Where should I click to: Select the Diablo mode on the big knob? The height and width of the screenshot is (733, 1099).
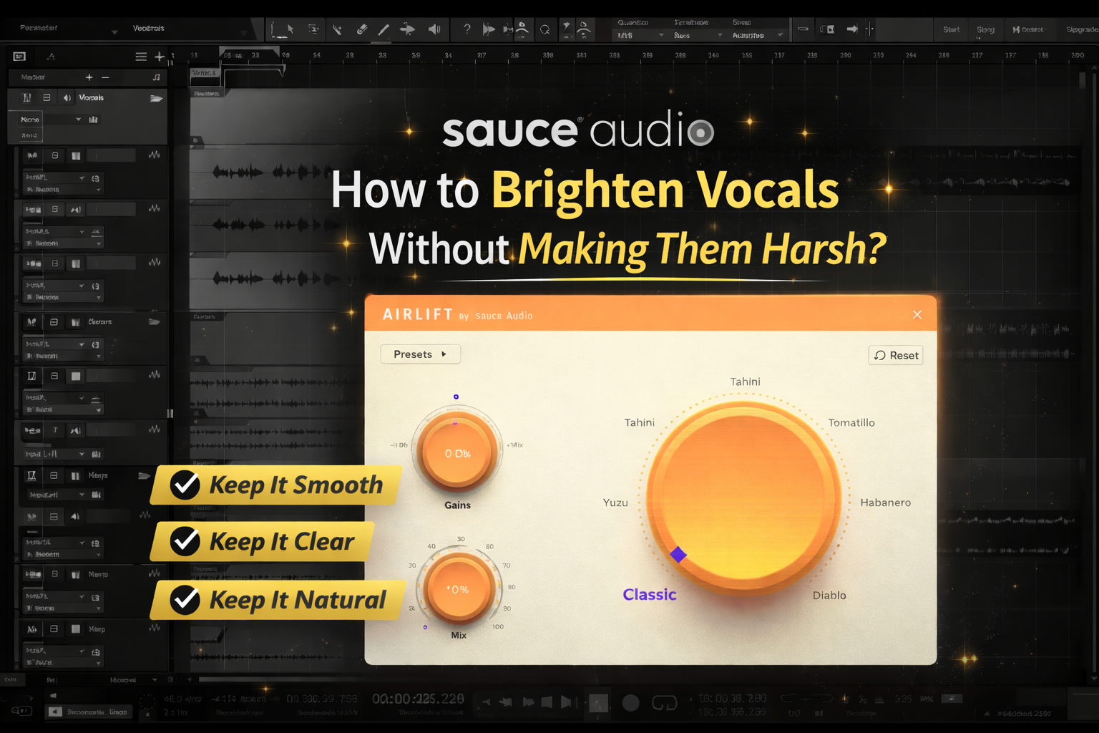point(829,594)
